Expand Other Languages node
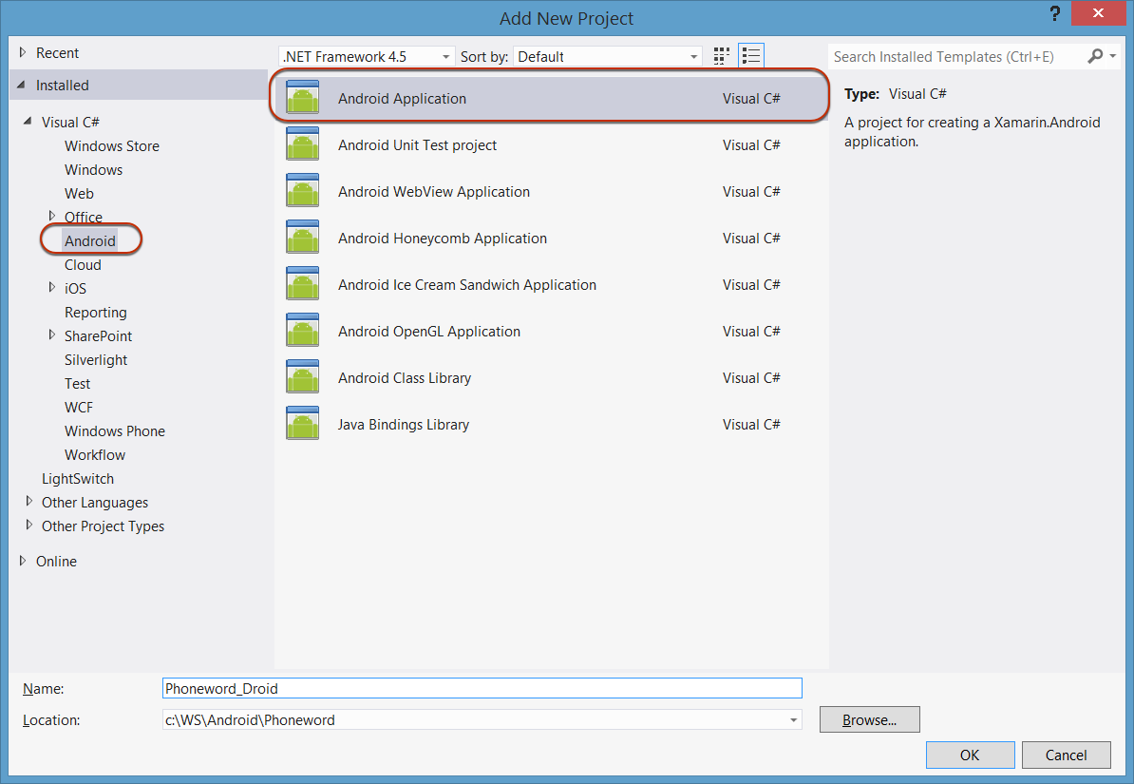 29,502
